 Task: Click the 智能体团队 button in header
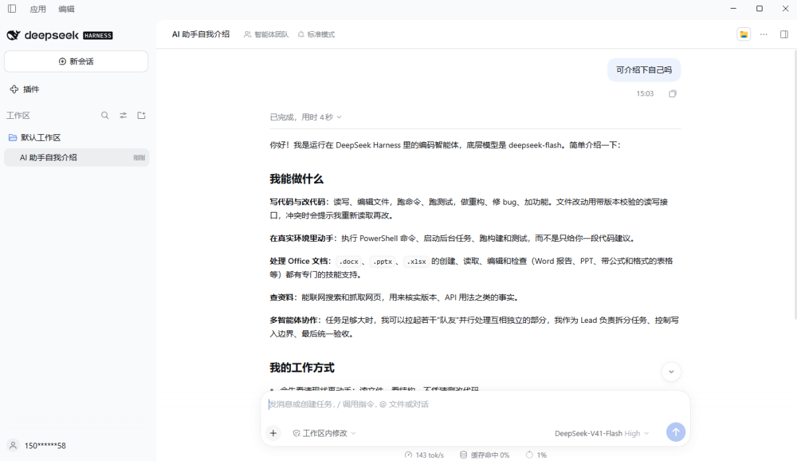click(266, 35)
